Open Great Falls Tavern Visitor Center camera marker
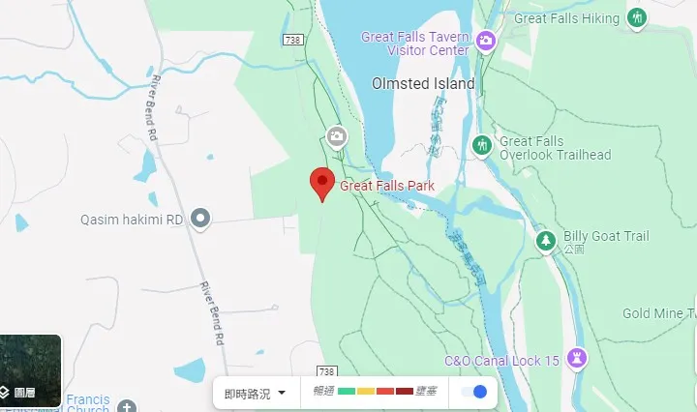The image size is (697, 412). pyautogui.click(x=486, y=42)
